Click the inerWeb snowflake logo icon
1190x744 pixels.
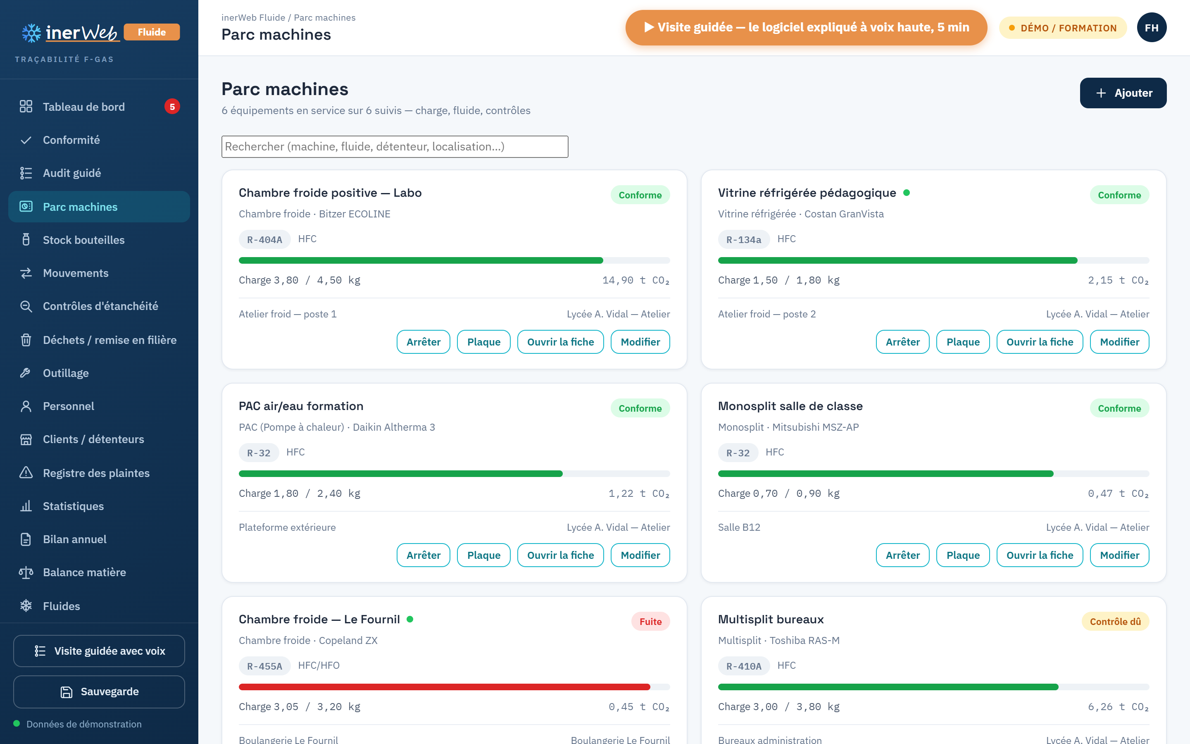[31, 33]
